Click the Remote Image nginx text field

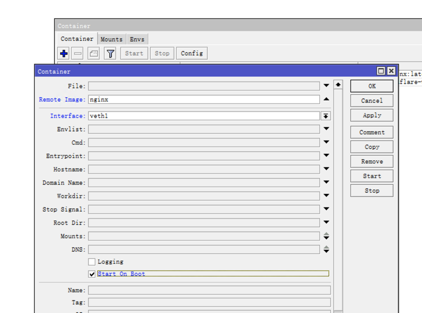pyautogui.click(x=204, y=99)
